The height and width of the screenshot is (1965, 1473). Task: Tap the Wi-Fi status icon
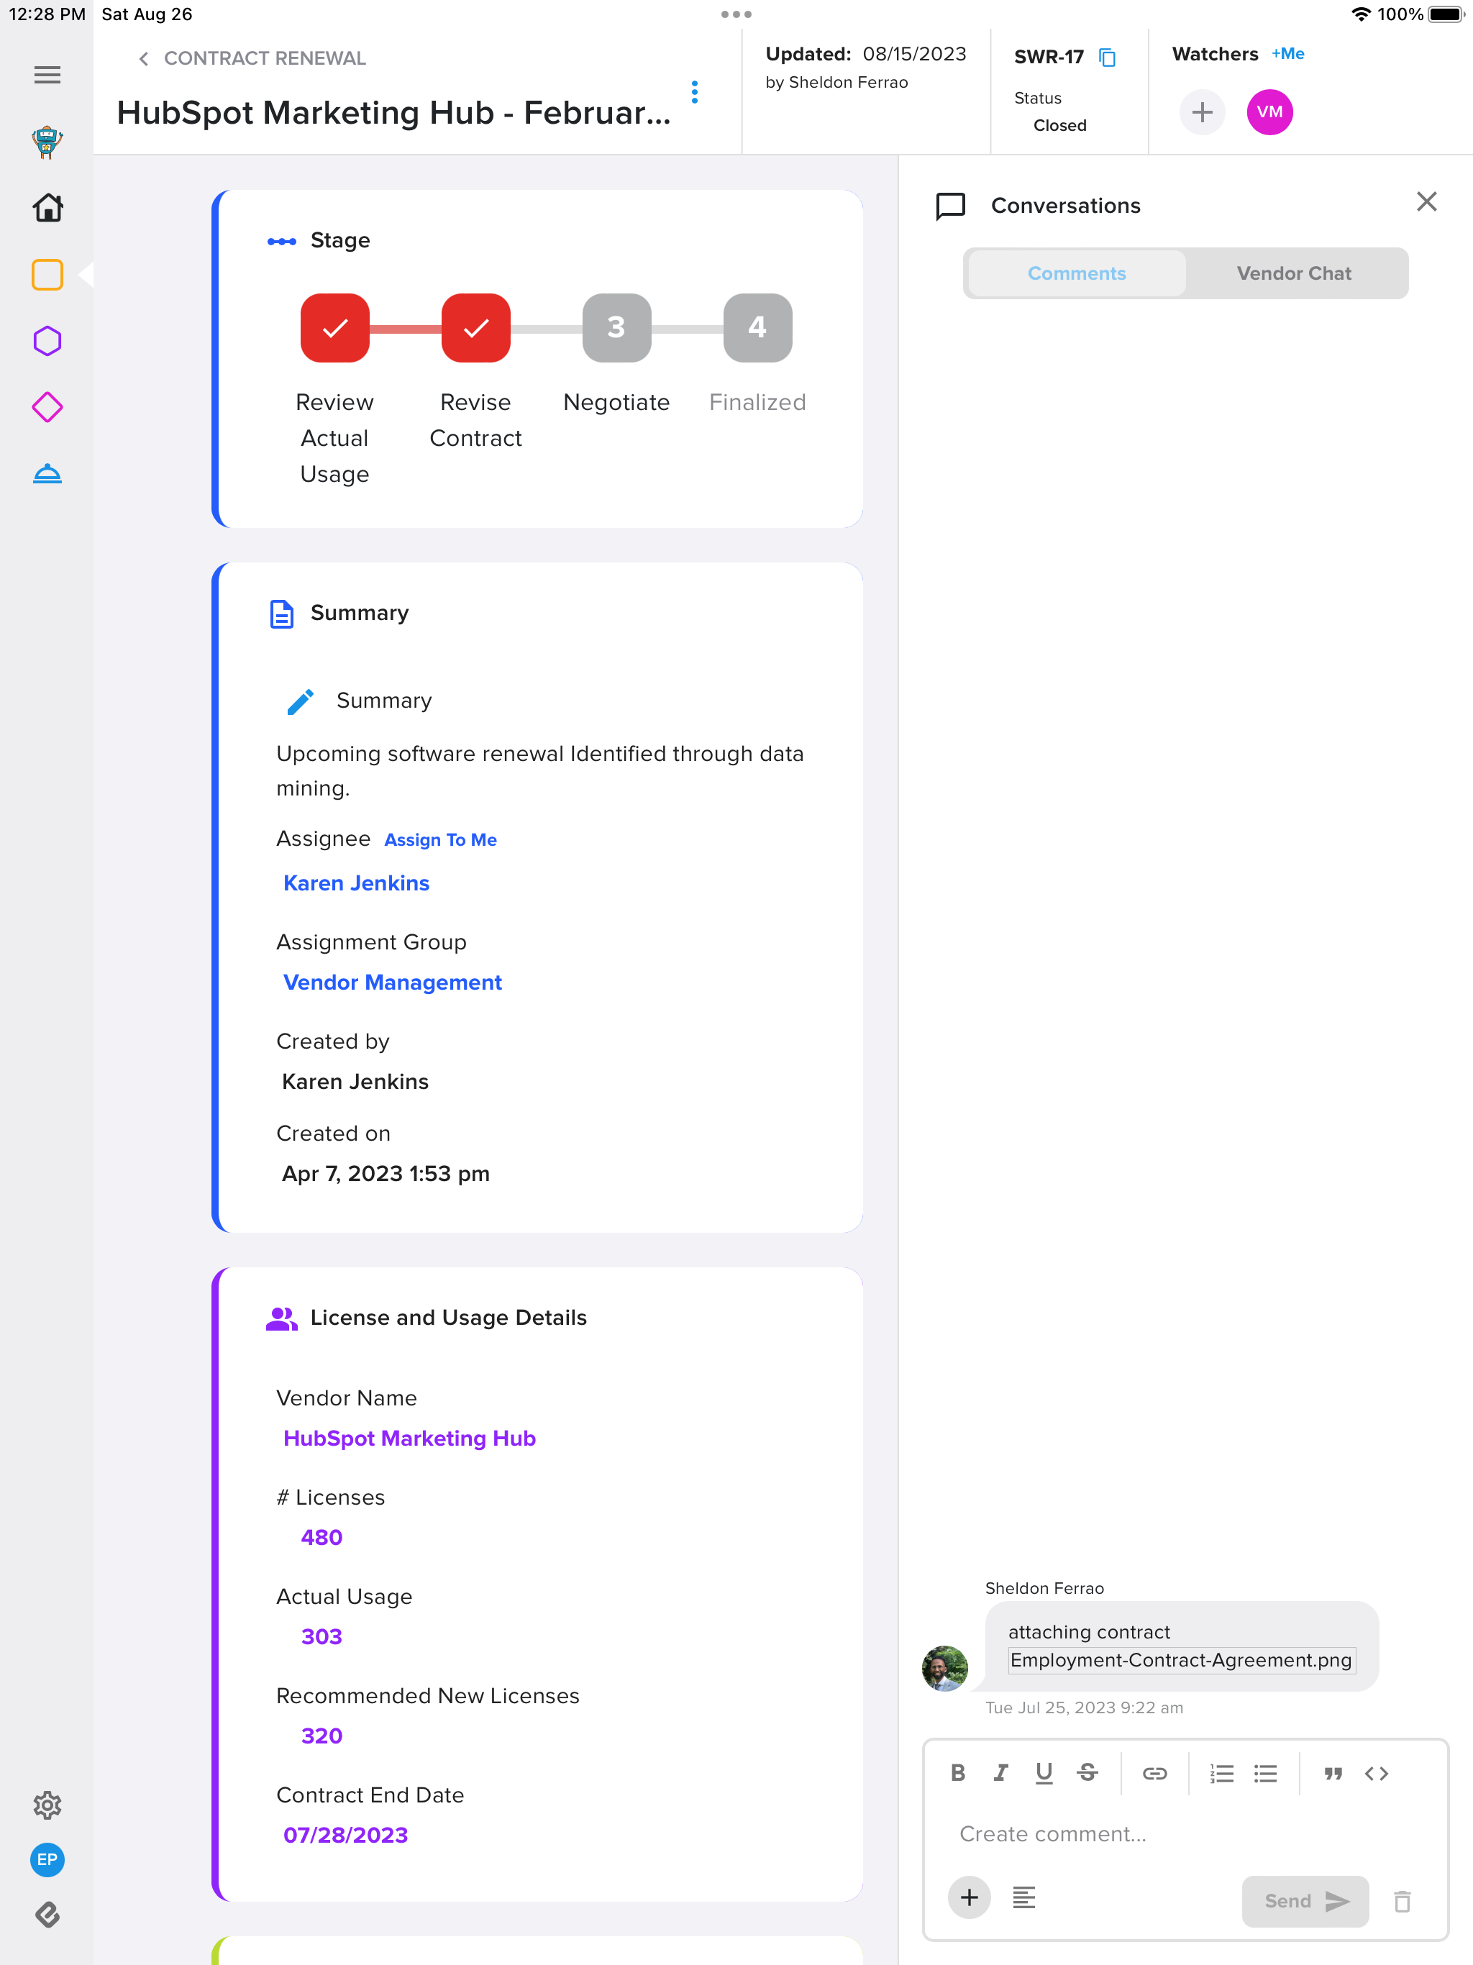pos(1360,14)
